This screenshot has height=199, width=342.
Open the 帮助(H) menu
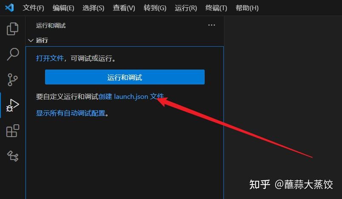point(247,8)
